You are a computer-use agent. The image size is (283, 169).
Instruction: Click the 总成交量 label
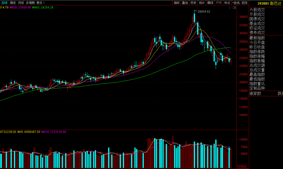257,70
